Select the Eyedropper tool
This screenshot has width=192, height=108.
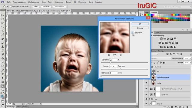point(3,35)
